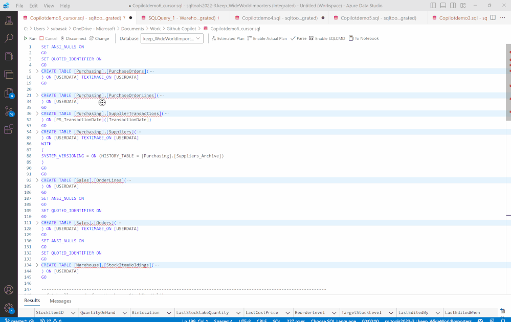This screenshot has height=322, width=511.
Task: Enable Actual Plan for the query
Action: [267, 38]
